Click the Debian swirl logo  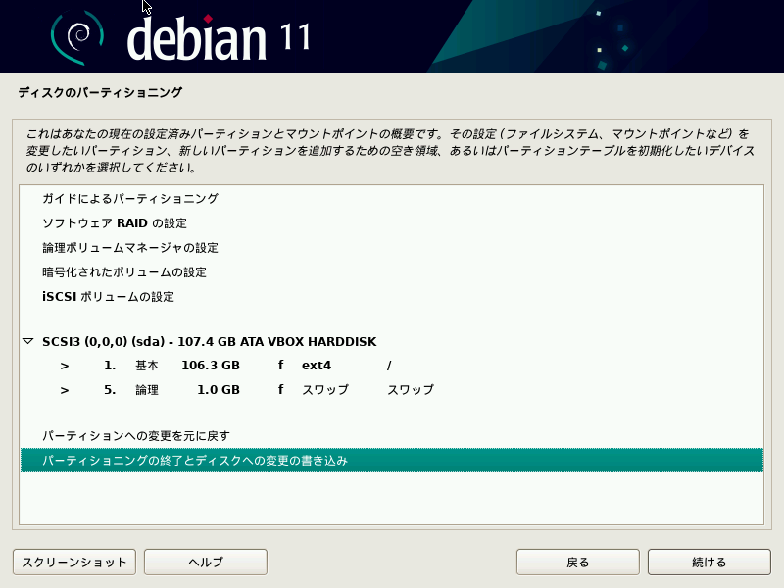pos(77,37)
